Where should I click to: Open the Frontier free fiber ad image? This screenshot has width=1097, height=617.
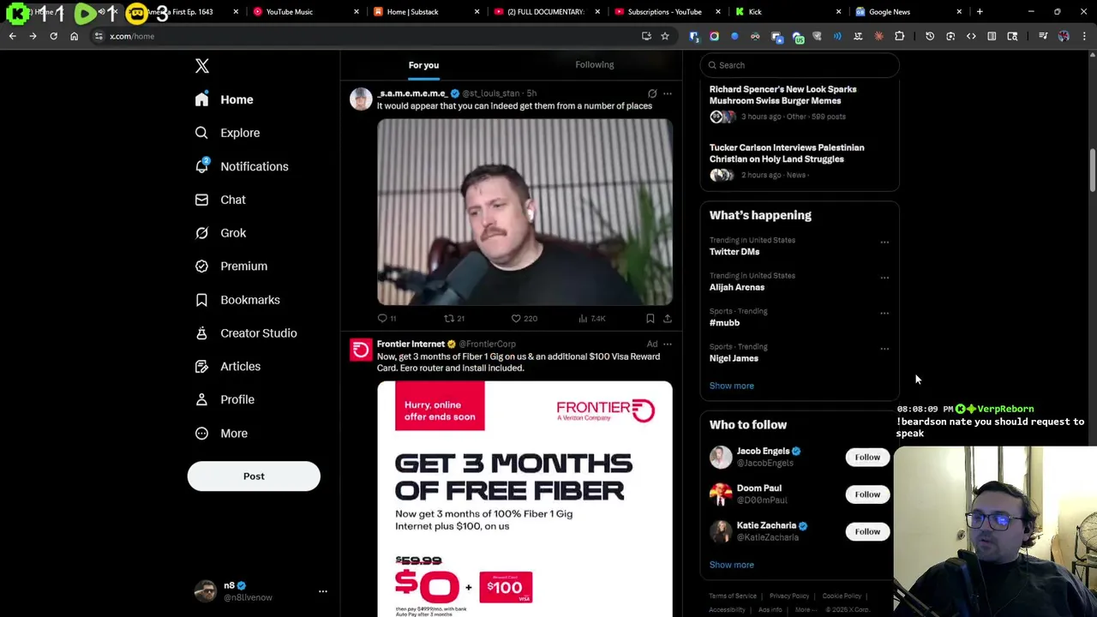pos(525,499)
